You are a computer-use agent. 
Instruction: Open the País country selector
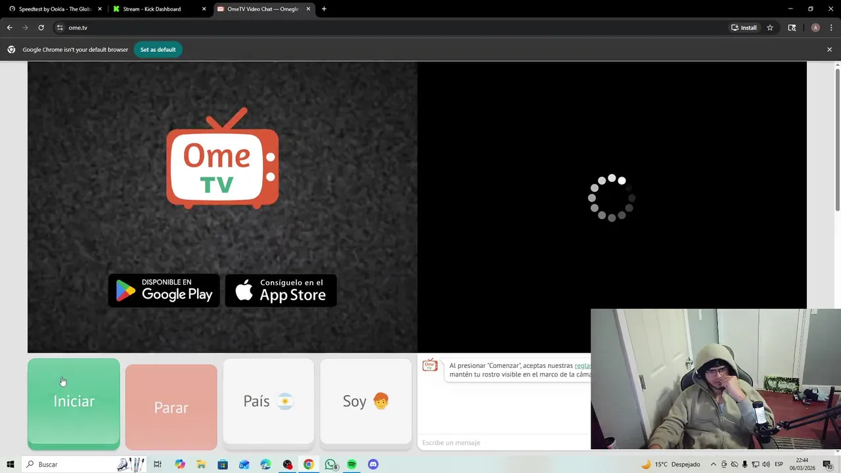click(x=268, y=401)
